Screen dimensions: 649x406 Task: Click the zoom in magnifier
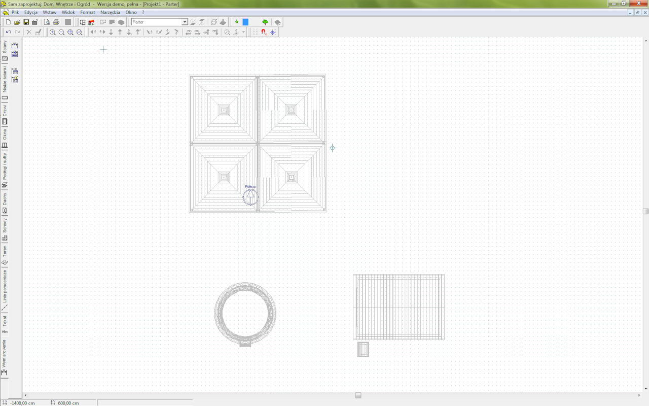pos(53,32)
